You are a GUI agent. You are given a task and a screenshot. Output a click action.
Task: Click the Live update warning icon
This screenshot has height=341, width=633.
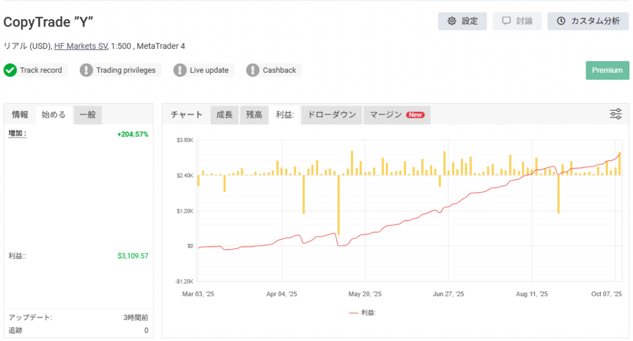tap(180, 70)
